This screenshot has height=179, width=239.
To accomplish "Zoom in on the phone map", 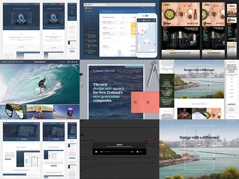I will (139, 45).
